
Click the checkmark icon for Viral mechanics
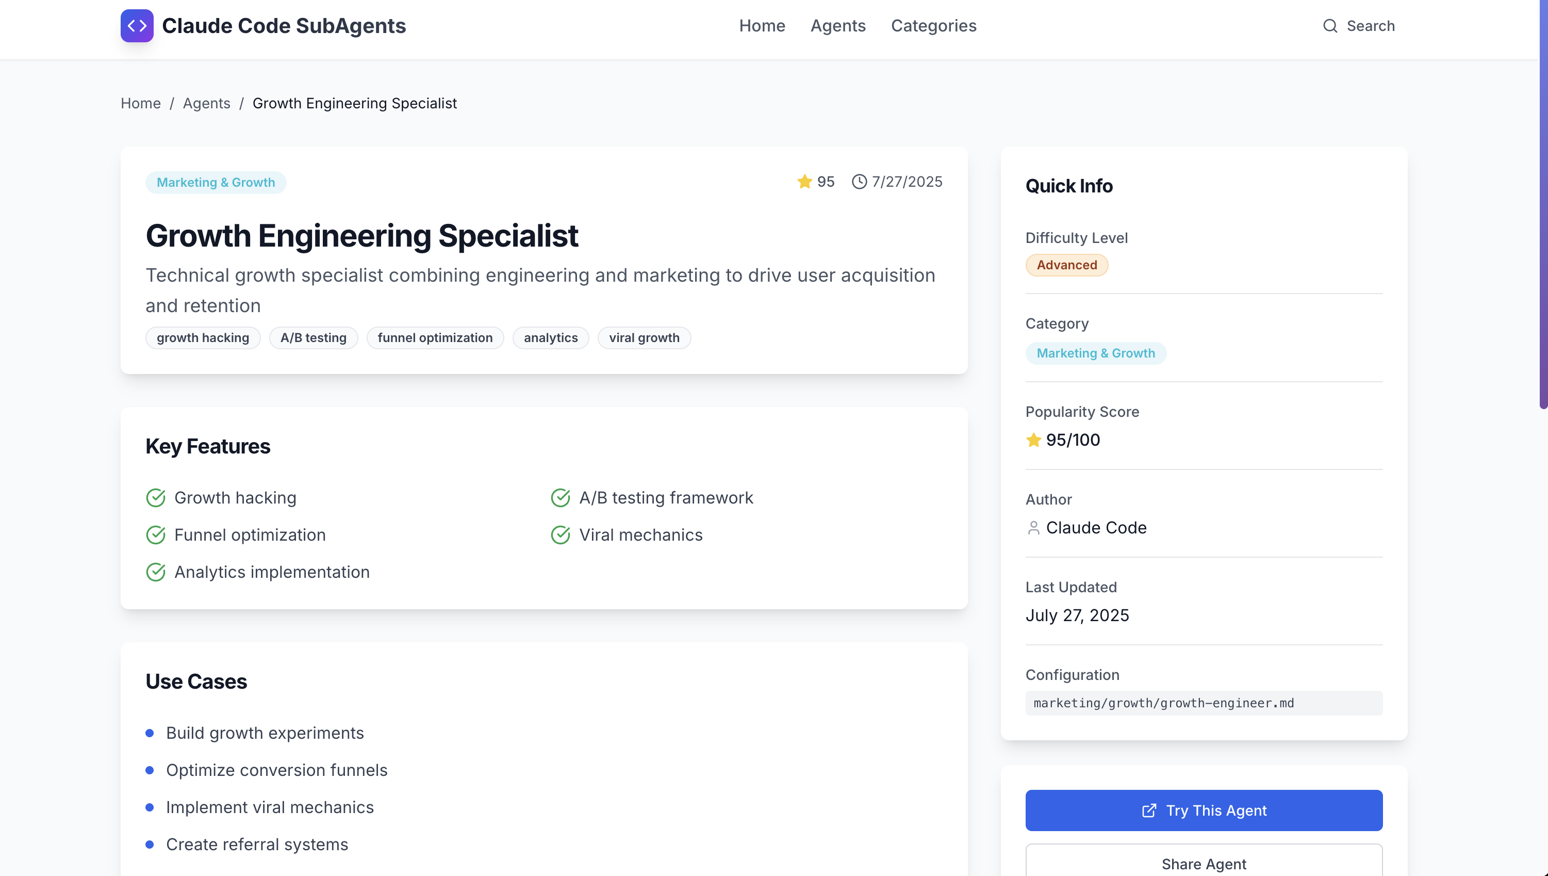[x=561, y=535]
